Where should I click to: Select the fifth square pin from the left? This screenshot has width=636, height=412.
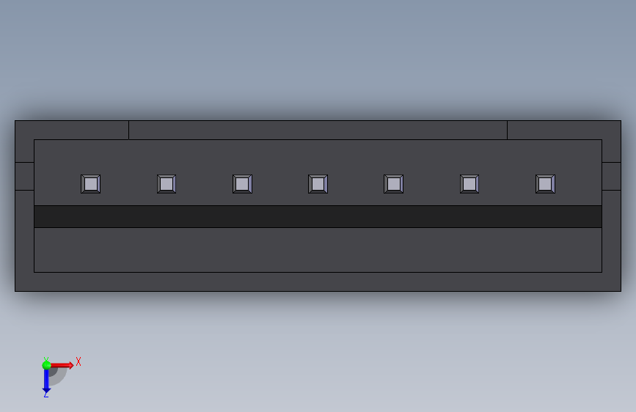[393, 184]
